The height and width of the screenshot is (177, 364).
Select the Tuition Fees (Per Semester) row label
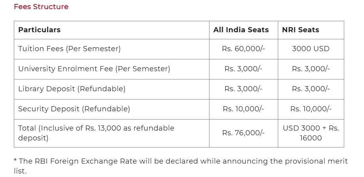tap(70, 49)
